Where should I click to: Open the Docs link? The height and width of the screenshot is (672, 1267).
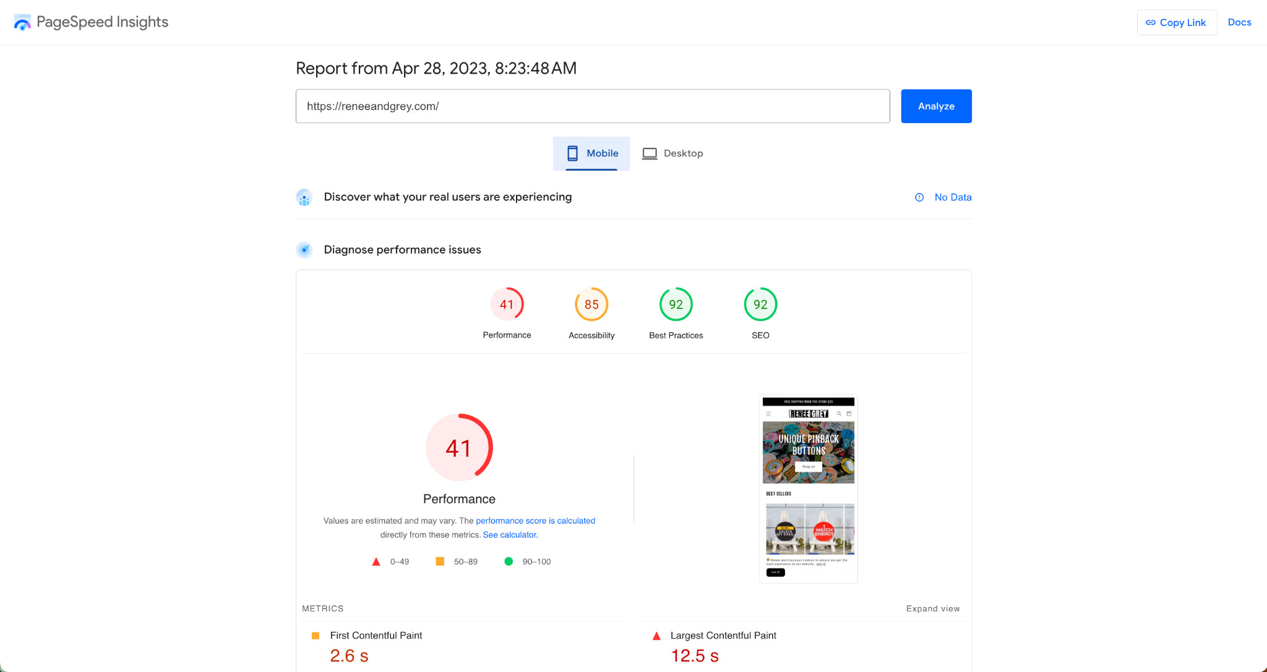pos(1239,22)
